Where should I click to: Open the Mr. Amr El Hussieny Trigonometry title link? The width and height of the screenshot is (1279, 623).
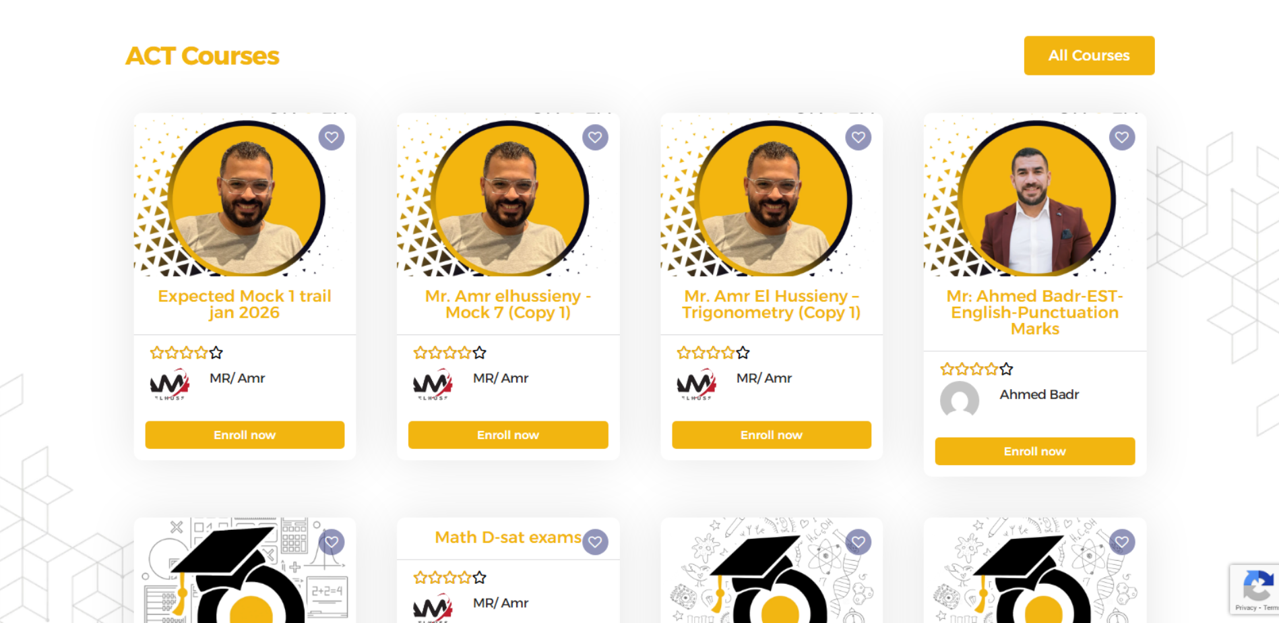pos(772,304)
